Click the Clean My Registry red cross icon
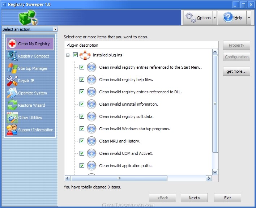256x208 pixels. pyautogui.click(x=12, y=44)
